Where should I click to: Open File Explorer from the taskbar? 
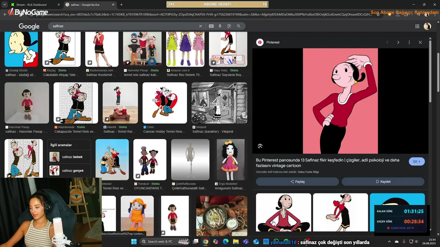pyautogui.click(x=236, y=242)
